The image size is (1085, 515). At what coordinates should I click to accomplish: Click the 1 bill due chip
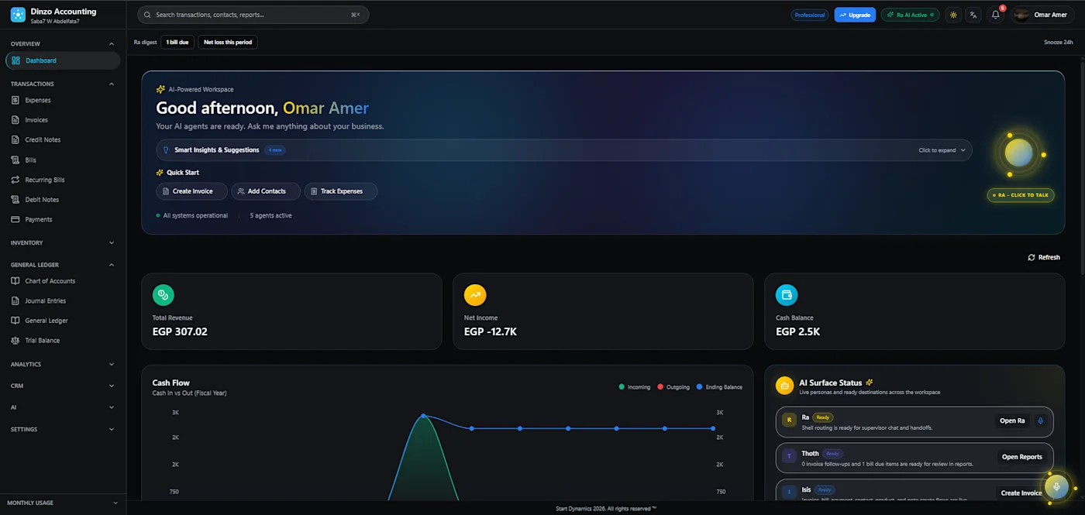click(177, 42)
